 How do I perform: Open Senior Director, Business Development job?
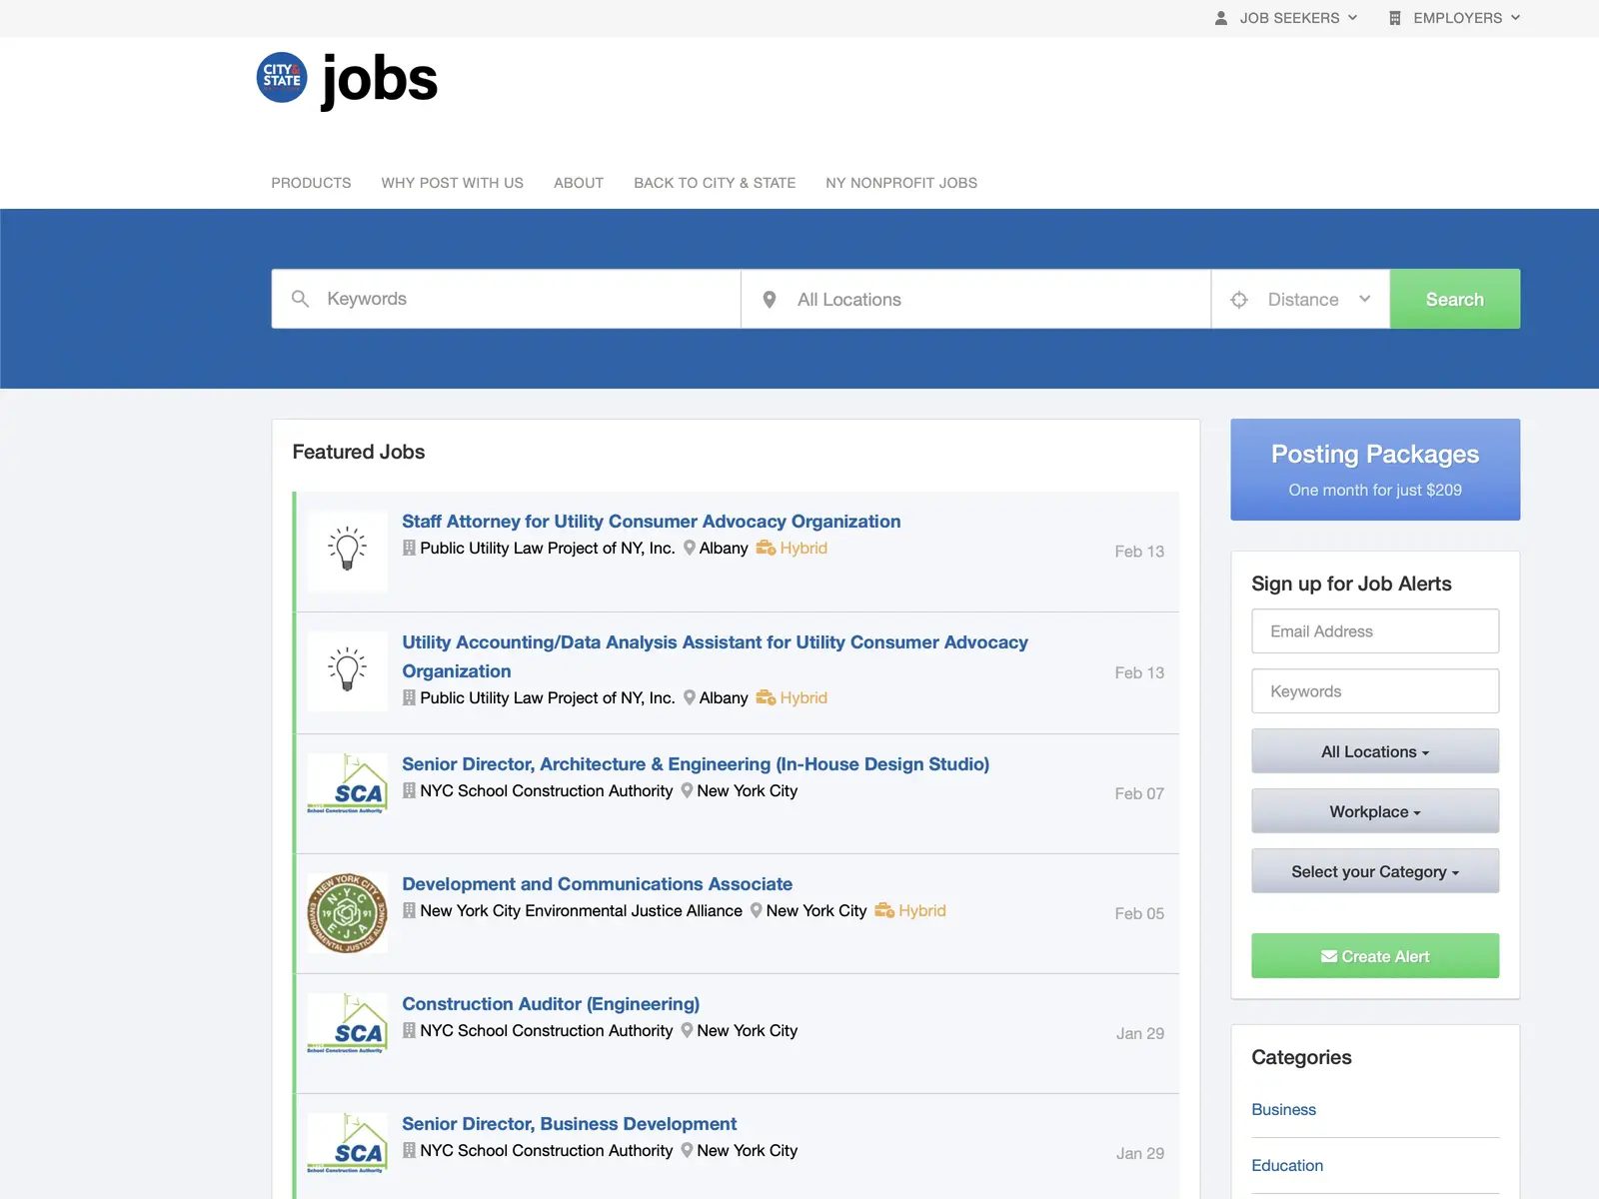coord(569,1124)
